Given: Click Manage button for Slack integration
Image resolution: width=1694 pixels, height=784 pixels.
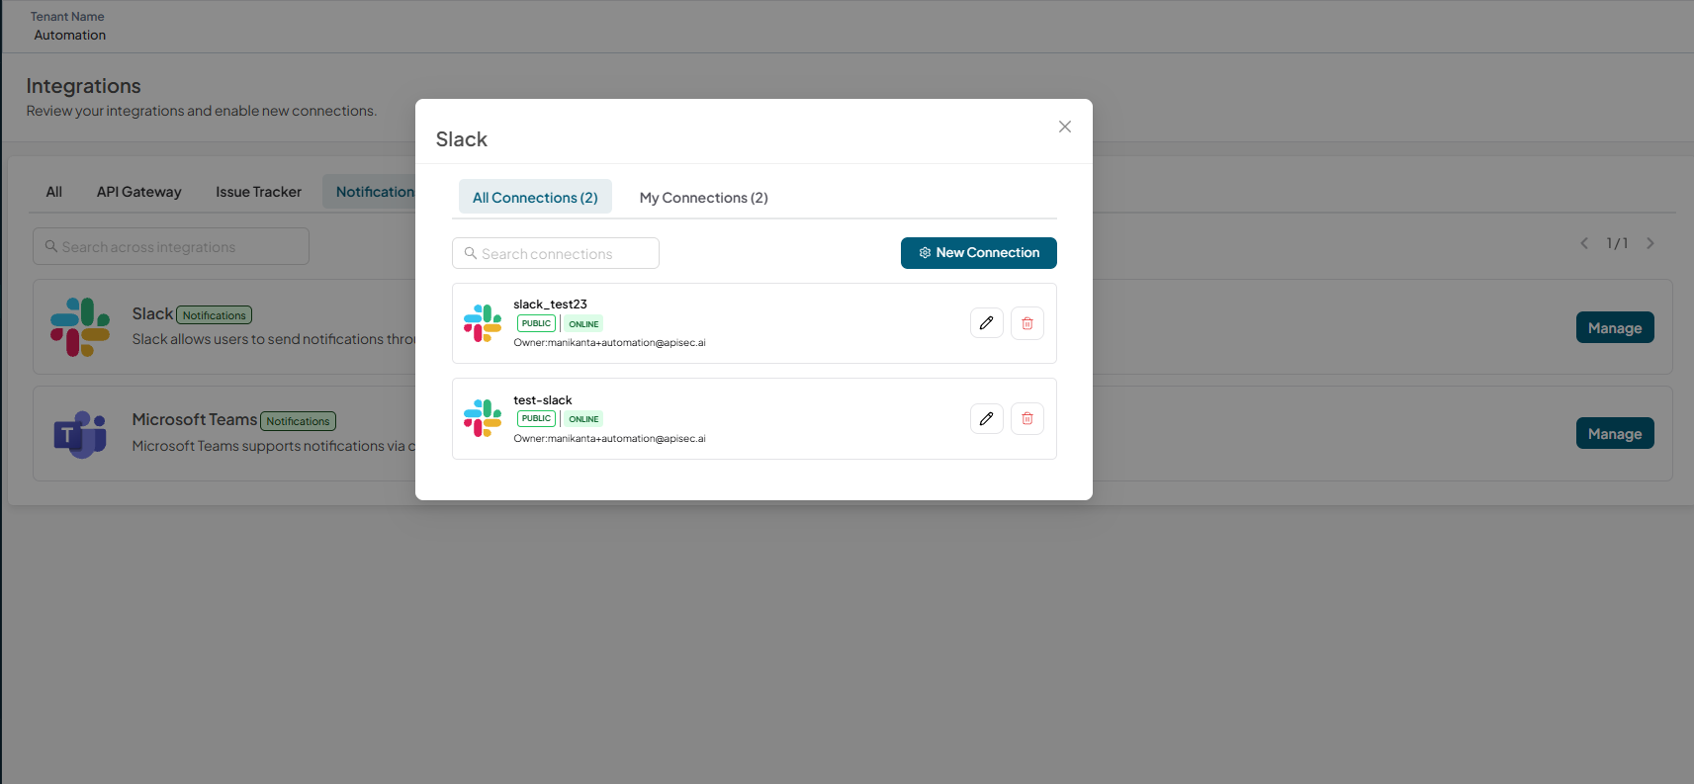Looking at the screenshot, I should click(x=1615, y=328).
